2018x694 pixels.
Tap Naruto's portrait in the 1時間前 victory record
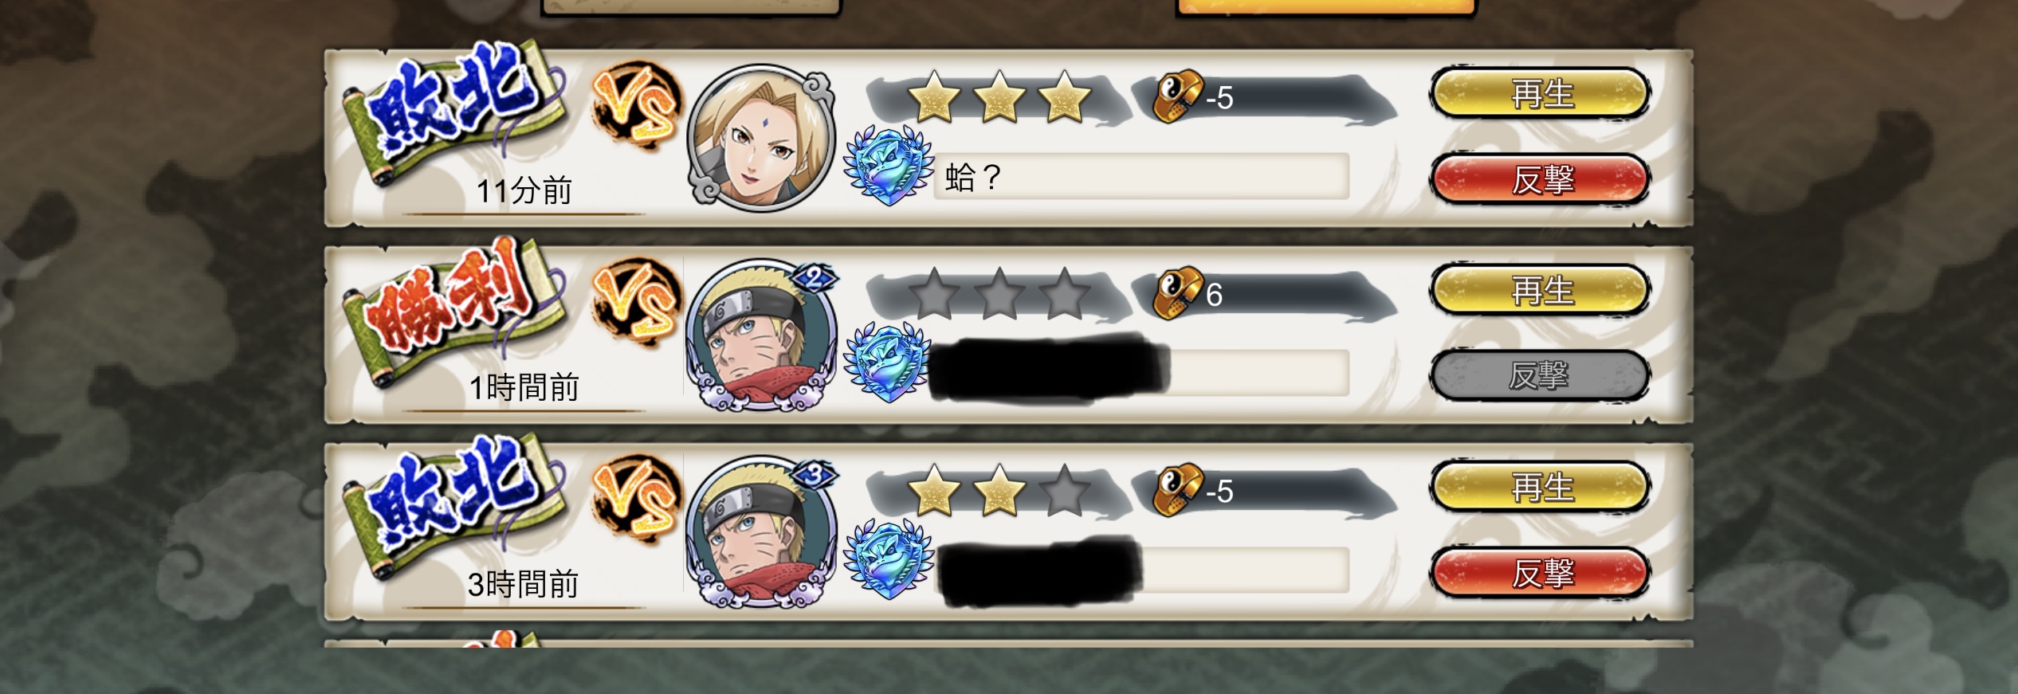coord(761,335)
